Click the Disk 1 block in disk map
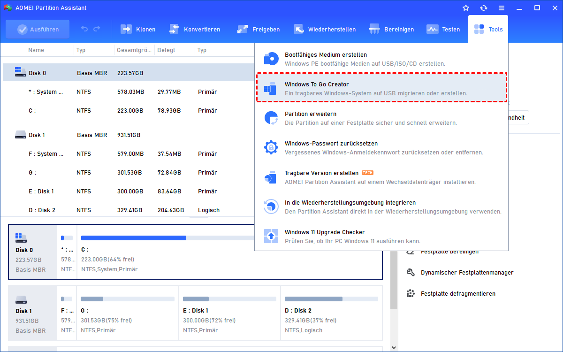 [32, 313]
